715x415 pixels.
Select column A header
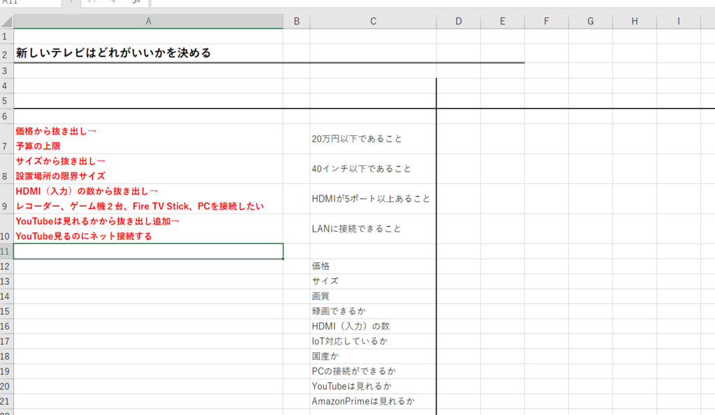148,22
